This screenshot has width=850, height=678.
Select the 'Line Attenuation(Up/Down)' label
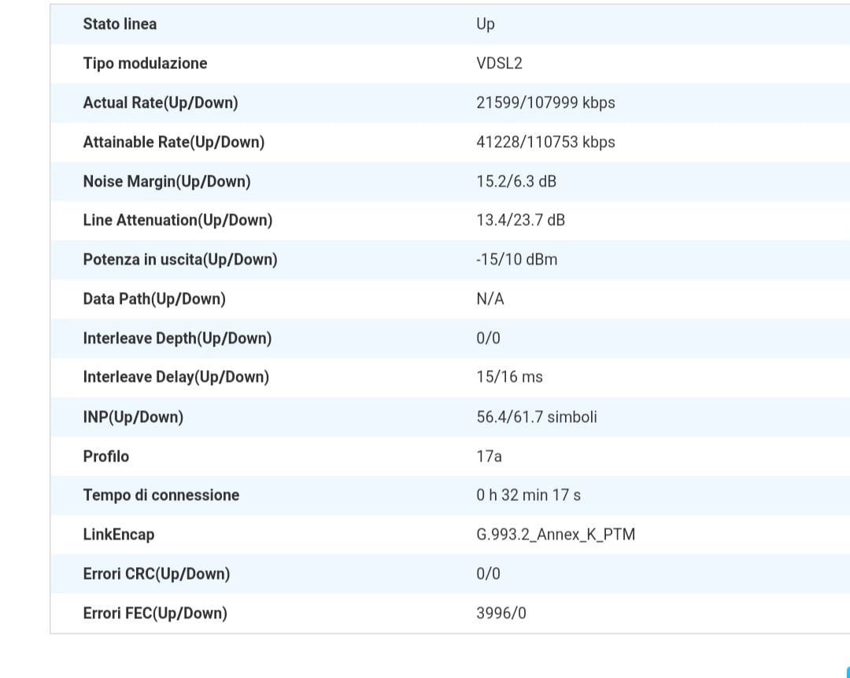pos(177,220)
